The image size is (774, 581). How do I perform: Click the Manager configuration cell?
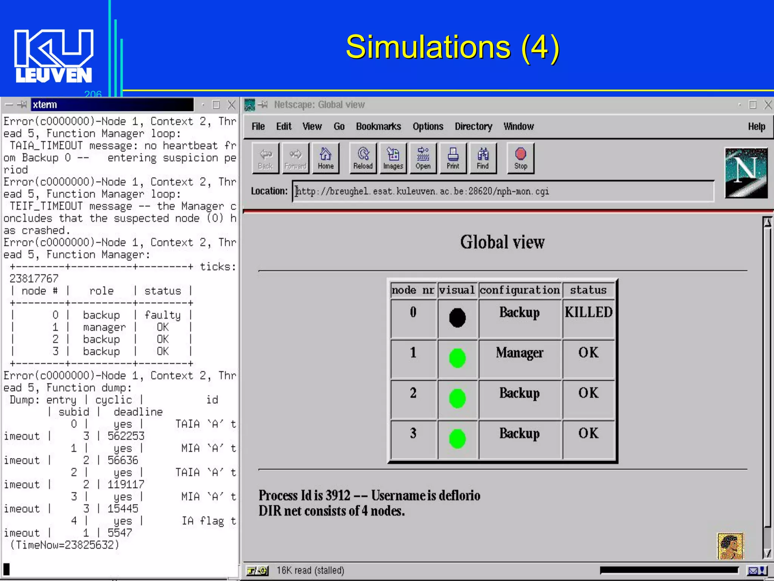tap(520, 359)
